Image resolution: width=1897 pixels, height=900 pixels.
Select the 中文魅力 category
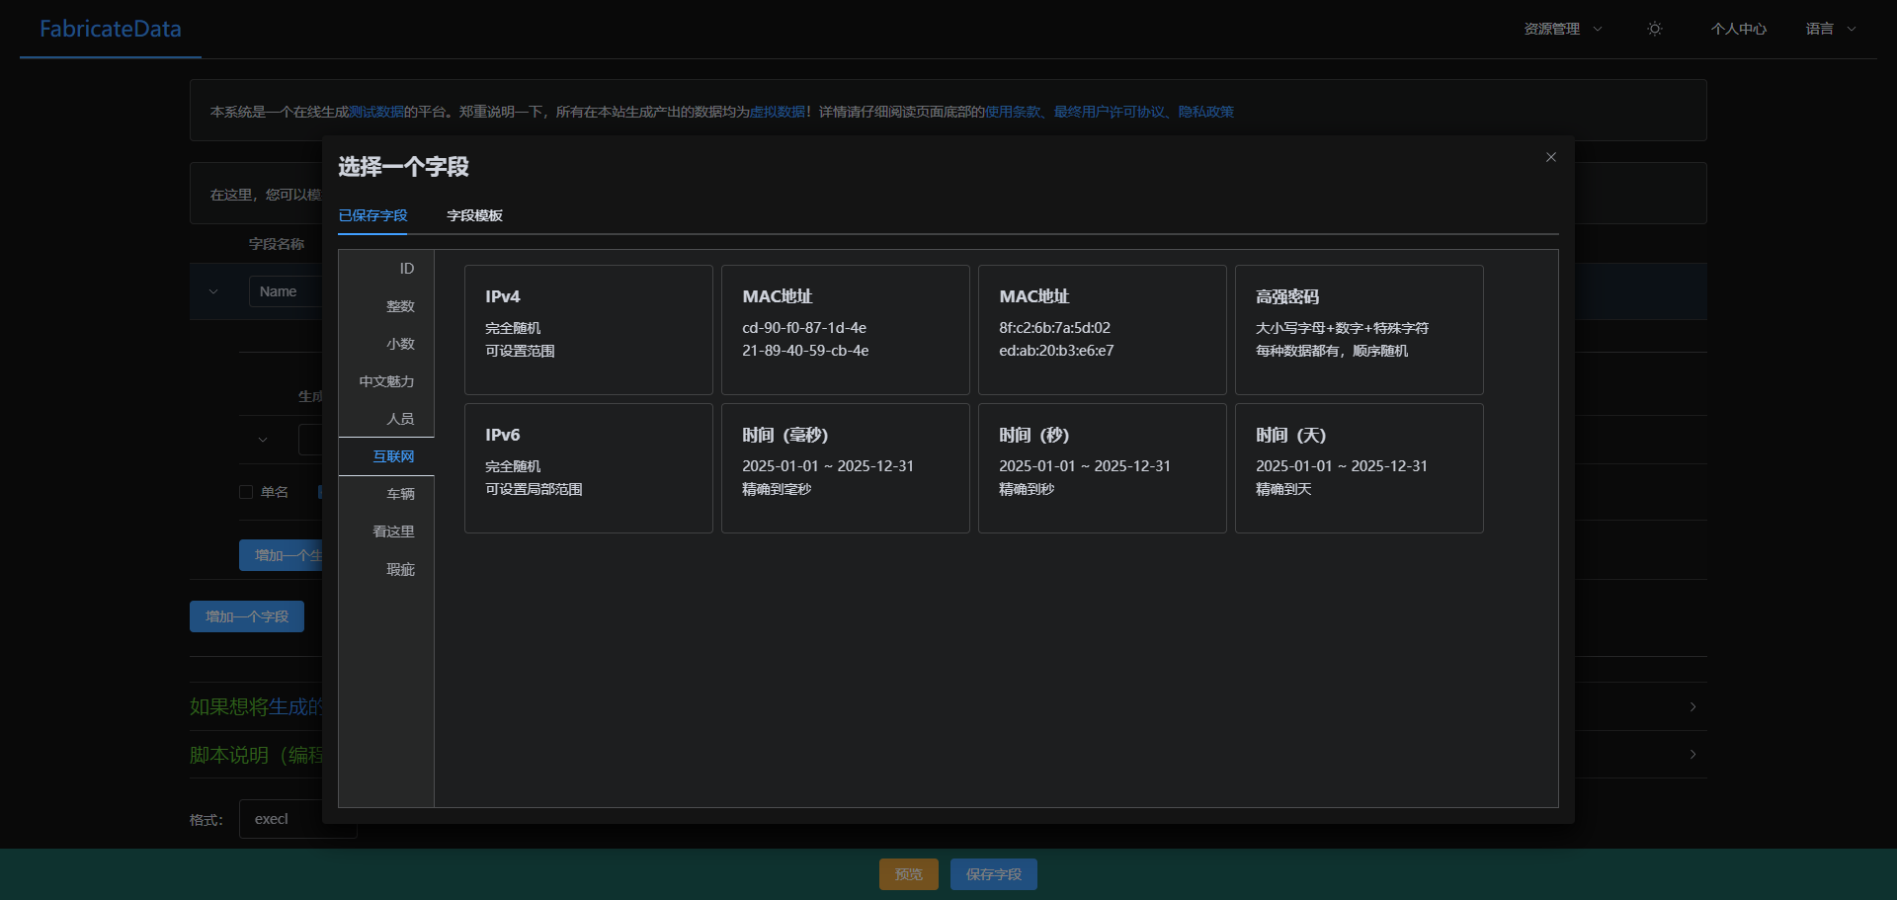point(386,381)
